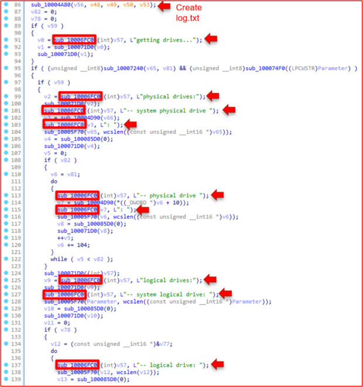Highlight variable v78 on line 88
363x387 pixels.
[36, 19]
